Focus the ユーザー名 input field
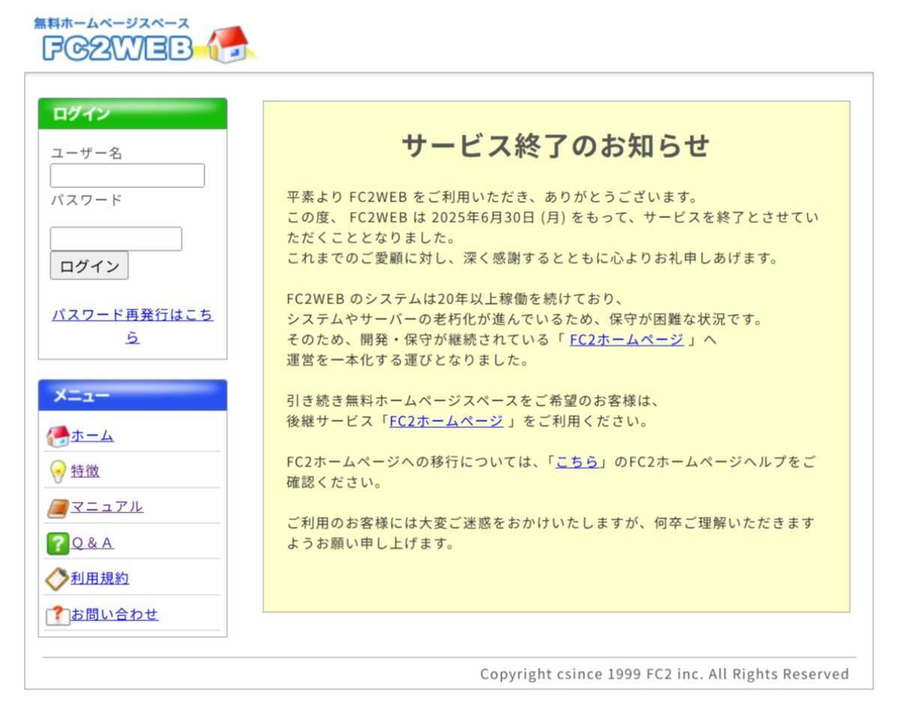The width and height of the screenshot is (899, 711). pyautogui.click(x=127, y=175)
